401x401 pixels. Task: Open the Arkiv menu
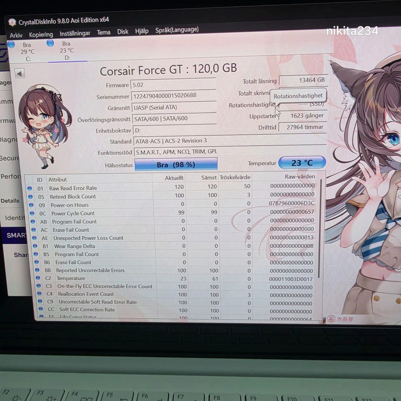16,35
